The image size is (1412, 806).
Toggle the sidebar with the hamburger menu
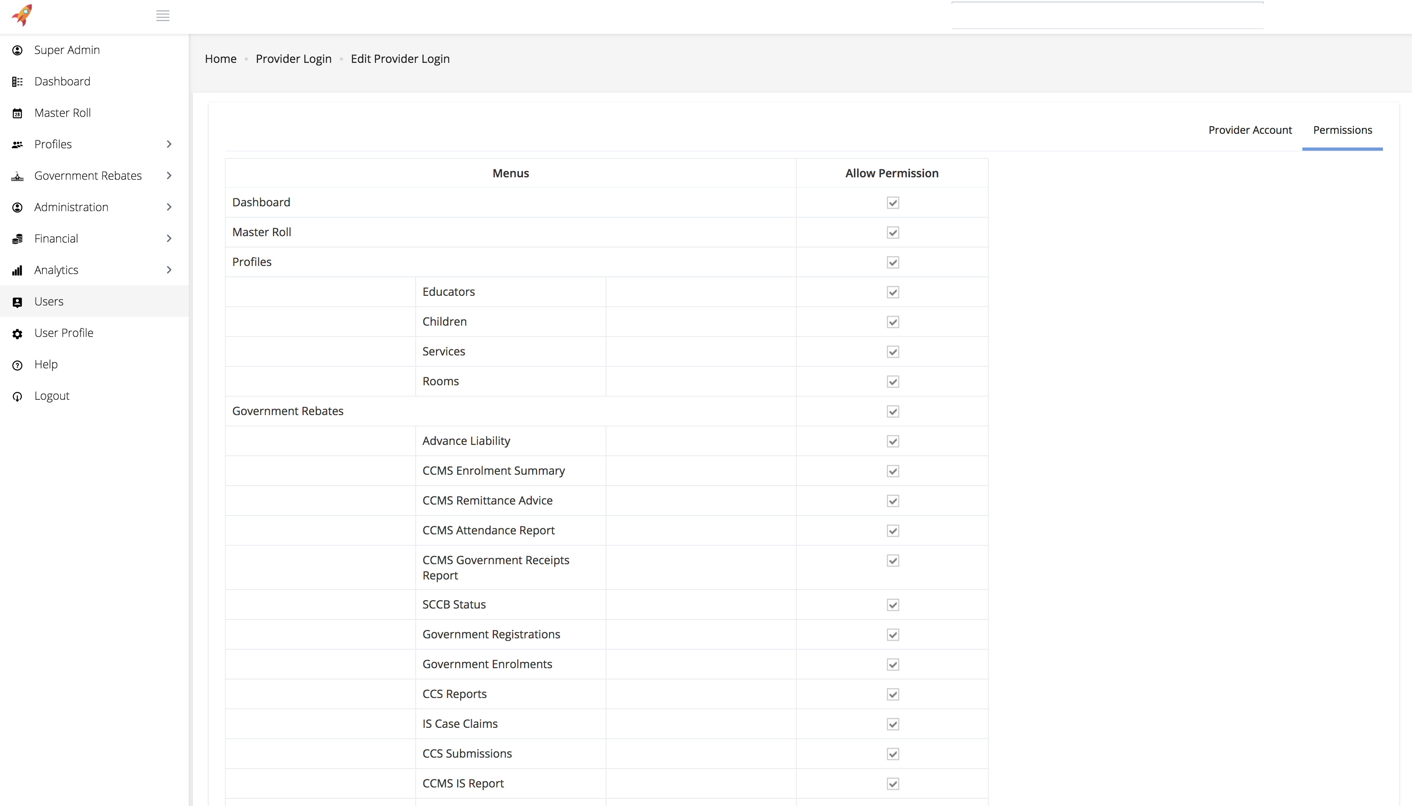click(x=163, y=15)
